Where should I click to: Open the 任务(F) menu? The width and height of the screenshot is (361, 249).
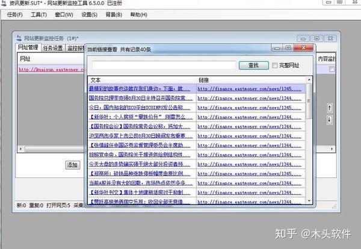click(x=14, y=14)
